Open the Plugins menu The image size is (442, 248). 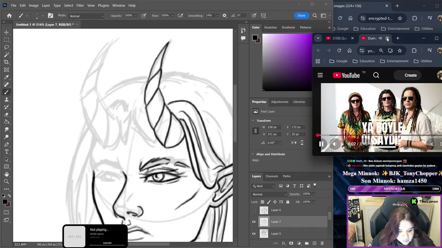point(103,6)
